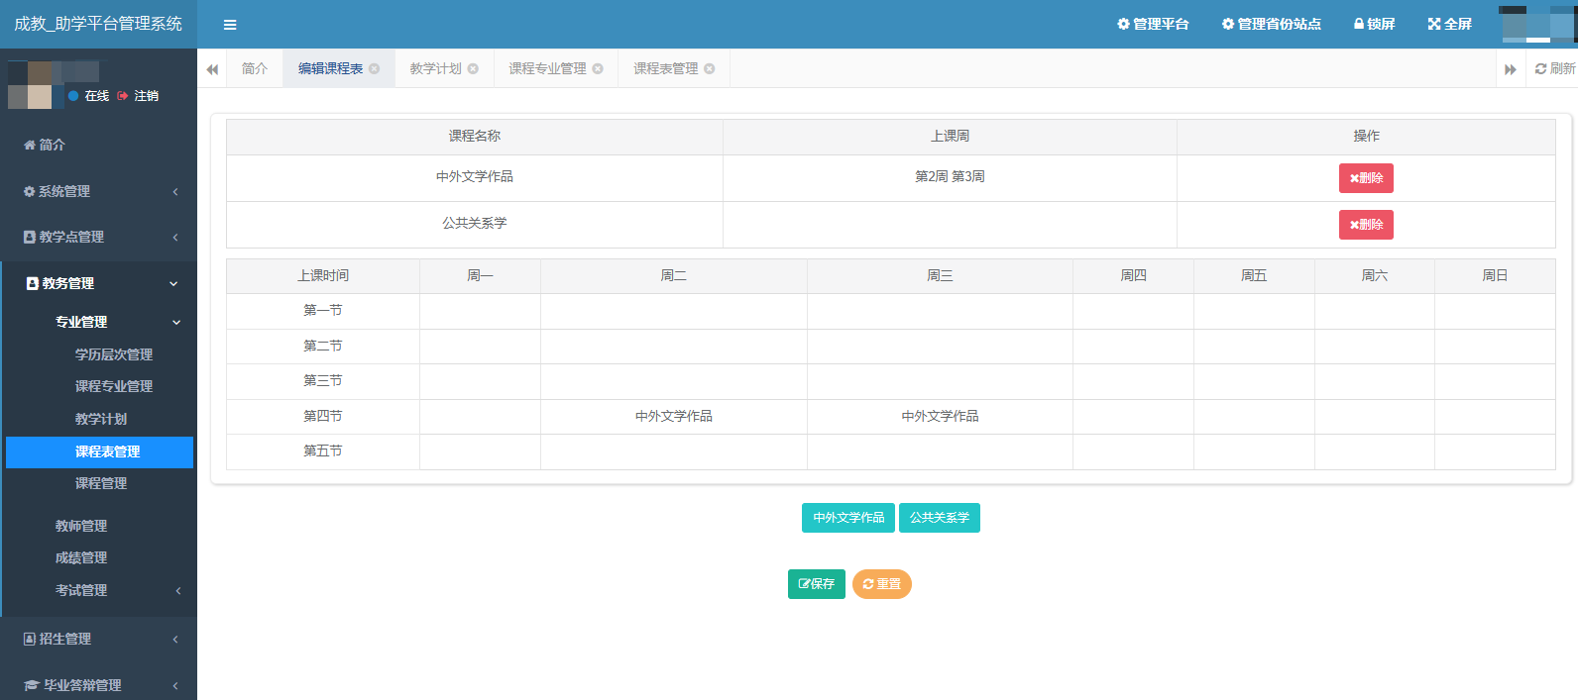Close the 教学计划 tab

(x=474, y=68)
